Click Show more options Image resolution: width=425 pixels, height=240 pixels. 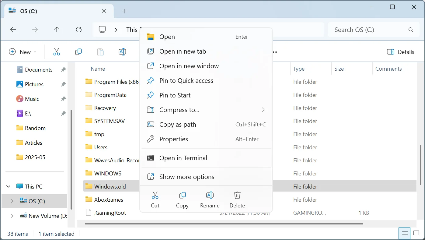[x=206, y=177]
